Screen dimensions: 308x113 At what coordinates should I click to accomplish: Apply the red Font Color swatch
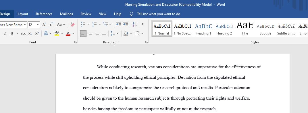pyautogui.click(x=68, y=33)
